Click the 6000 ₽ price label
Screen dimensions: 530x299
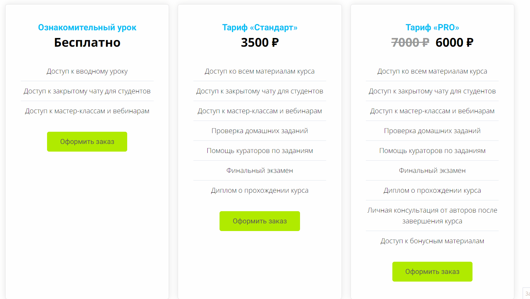coord(454,43)
